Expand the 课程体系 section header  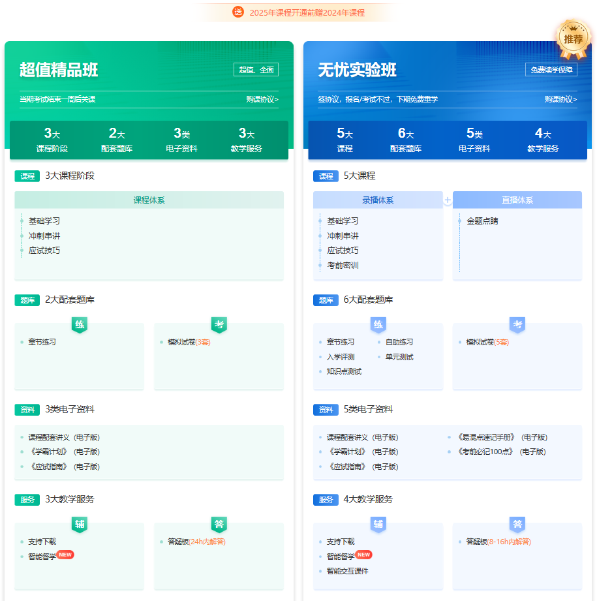click(x=149, y=200)
